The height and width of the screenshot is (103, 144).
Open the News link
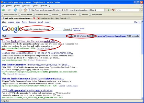pyautogui.click(x=24, y=22)
